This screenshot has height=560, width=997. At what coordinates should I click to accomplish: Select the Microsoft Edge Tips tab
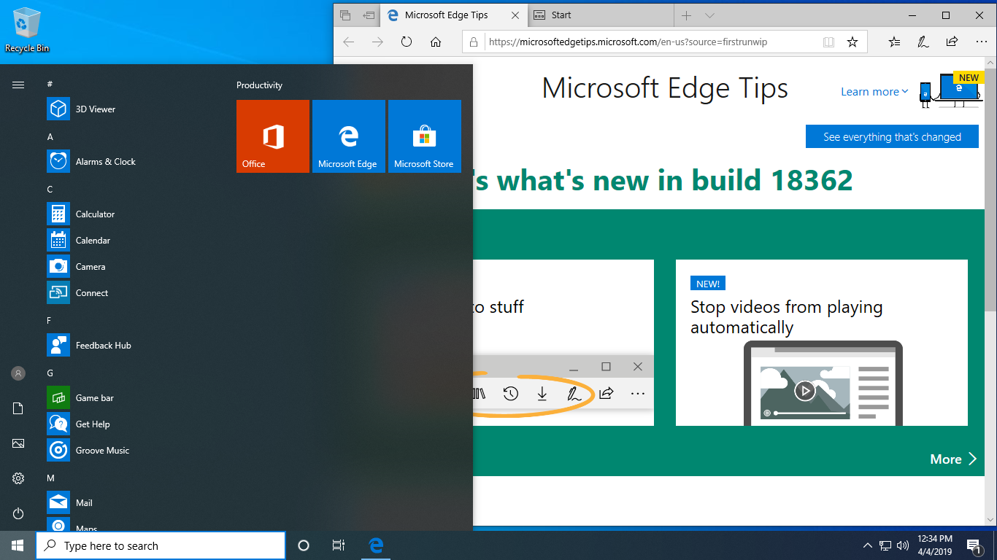point(445,15)
